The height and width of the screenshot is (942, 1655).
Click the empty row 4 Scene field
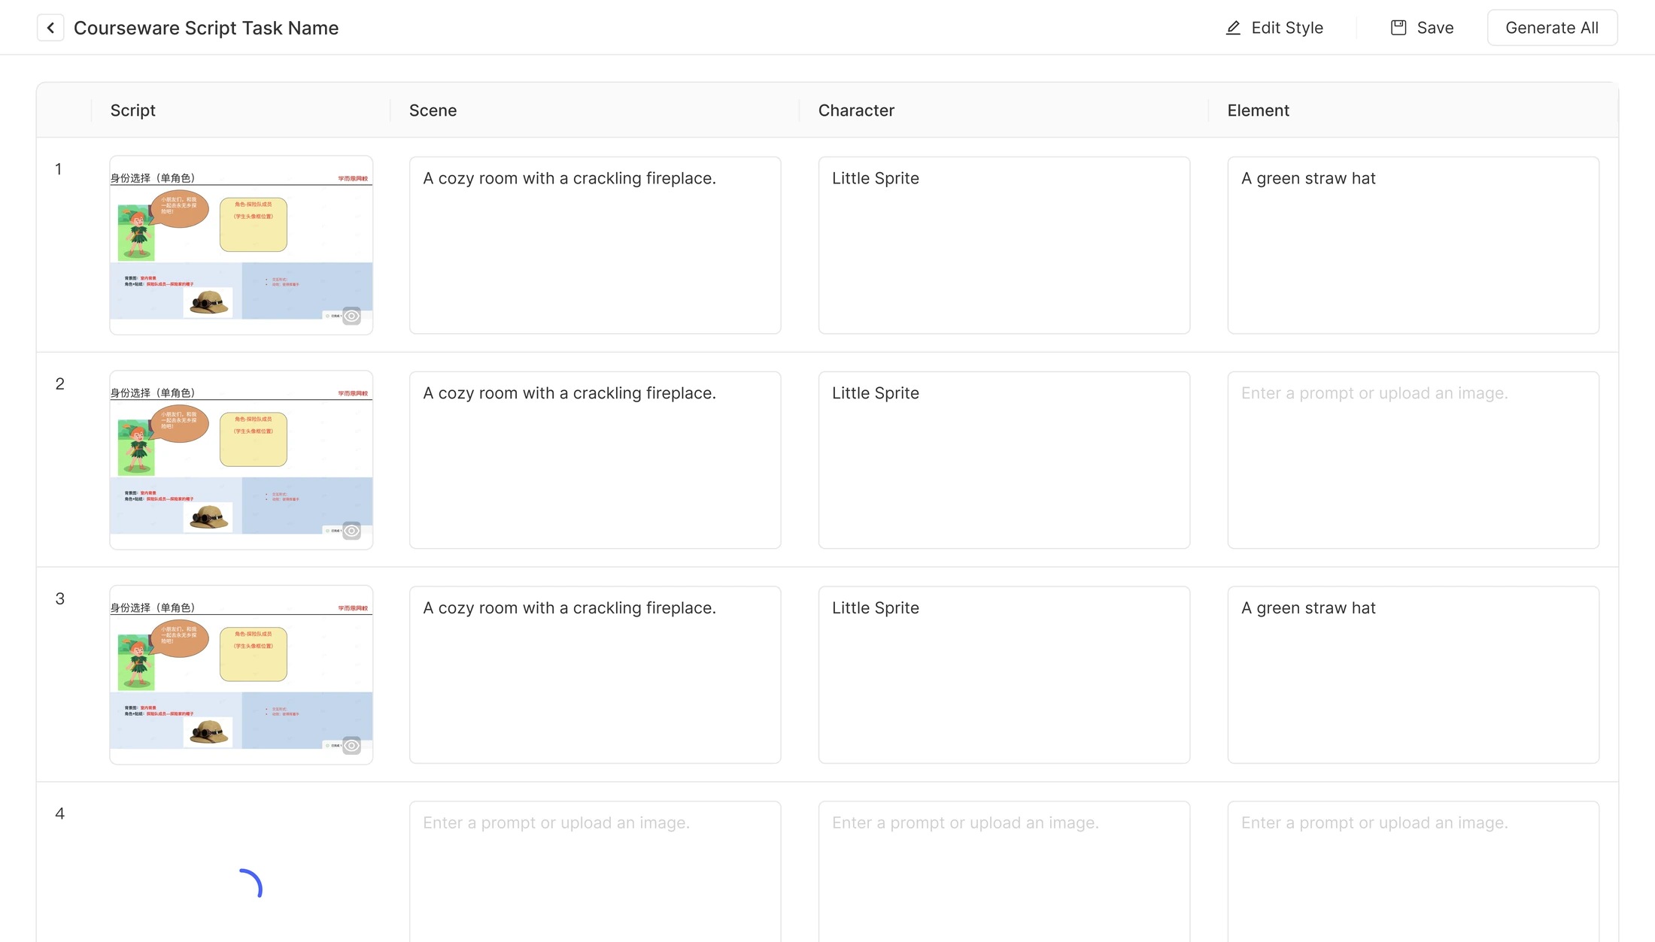pyautogui.click(x=595, y=872)
